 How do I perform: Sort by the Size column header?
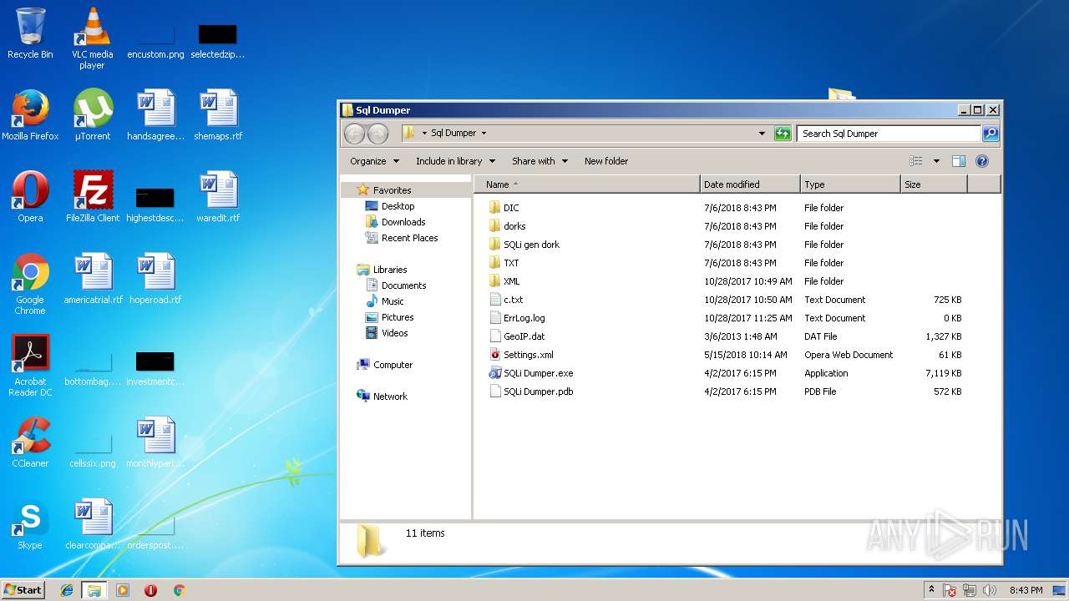(934, 184)
